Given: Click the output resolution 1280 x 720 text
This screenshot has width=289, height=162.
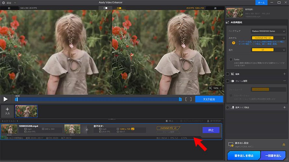Looking at the screenshot, I should point(125,129).
